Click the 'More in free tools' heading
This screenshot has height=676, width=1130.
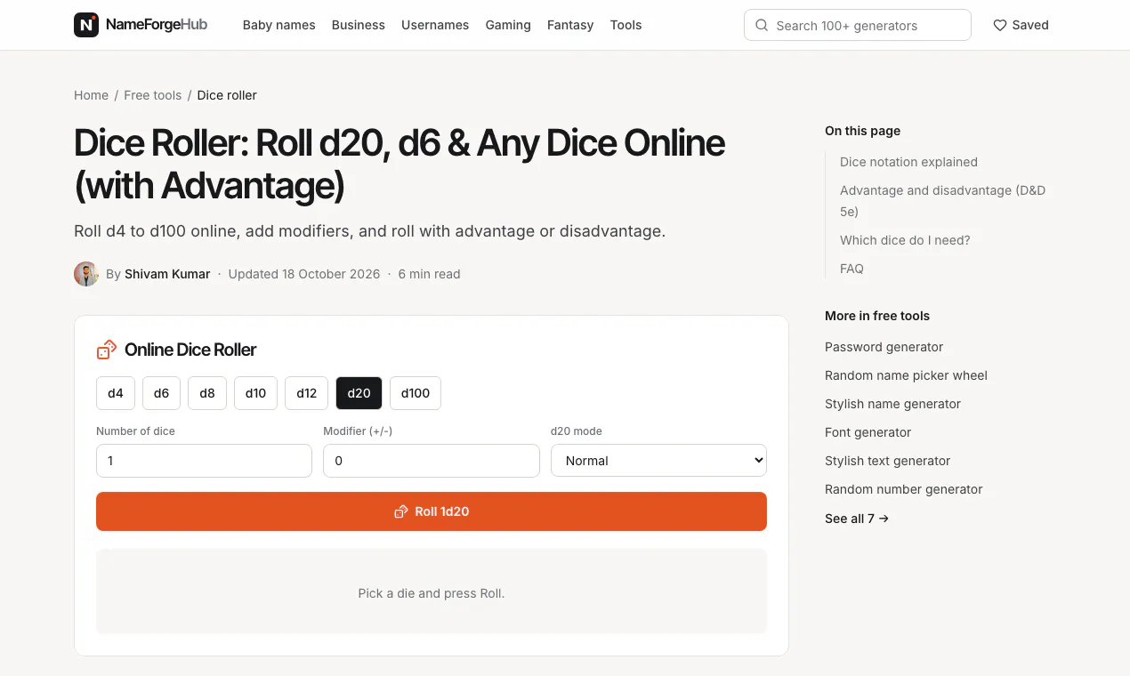pyautogui.click(x=877, y=316)
